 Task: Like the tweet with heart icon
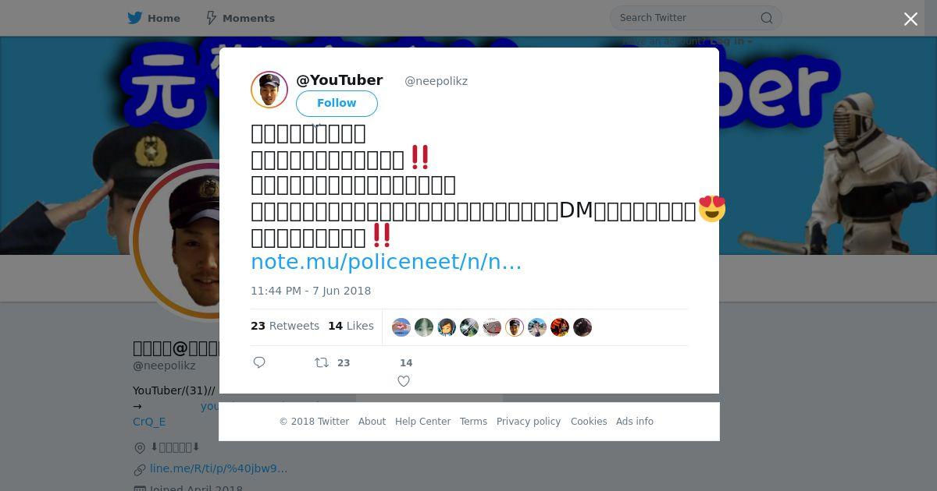click(404, 381)
